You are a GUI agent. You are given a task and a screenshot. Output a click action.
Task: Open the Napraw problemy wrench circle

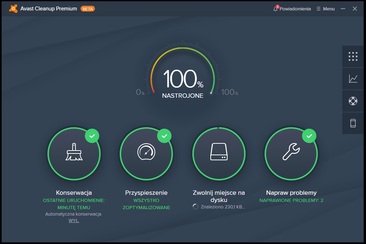click(x=291, y=154)
